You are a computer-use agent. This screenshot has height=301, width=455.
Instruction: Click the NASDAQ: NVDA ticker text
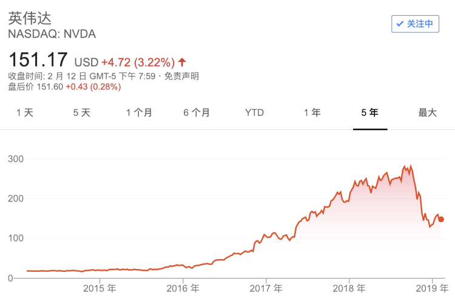click(x=52, y=34)
